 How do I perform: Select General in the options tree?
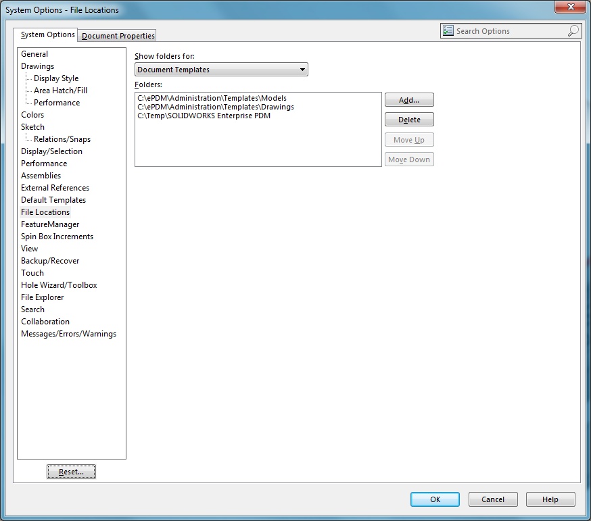pyautogui.click(x=34, y=54)
